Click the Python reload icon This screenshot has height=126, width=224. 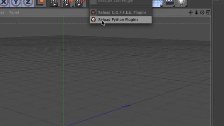click(x=93, y=19)
